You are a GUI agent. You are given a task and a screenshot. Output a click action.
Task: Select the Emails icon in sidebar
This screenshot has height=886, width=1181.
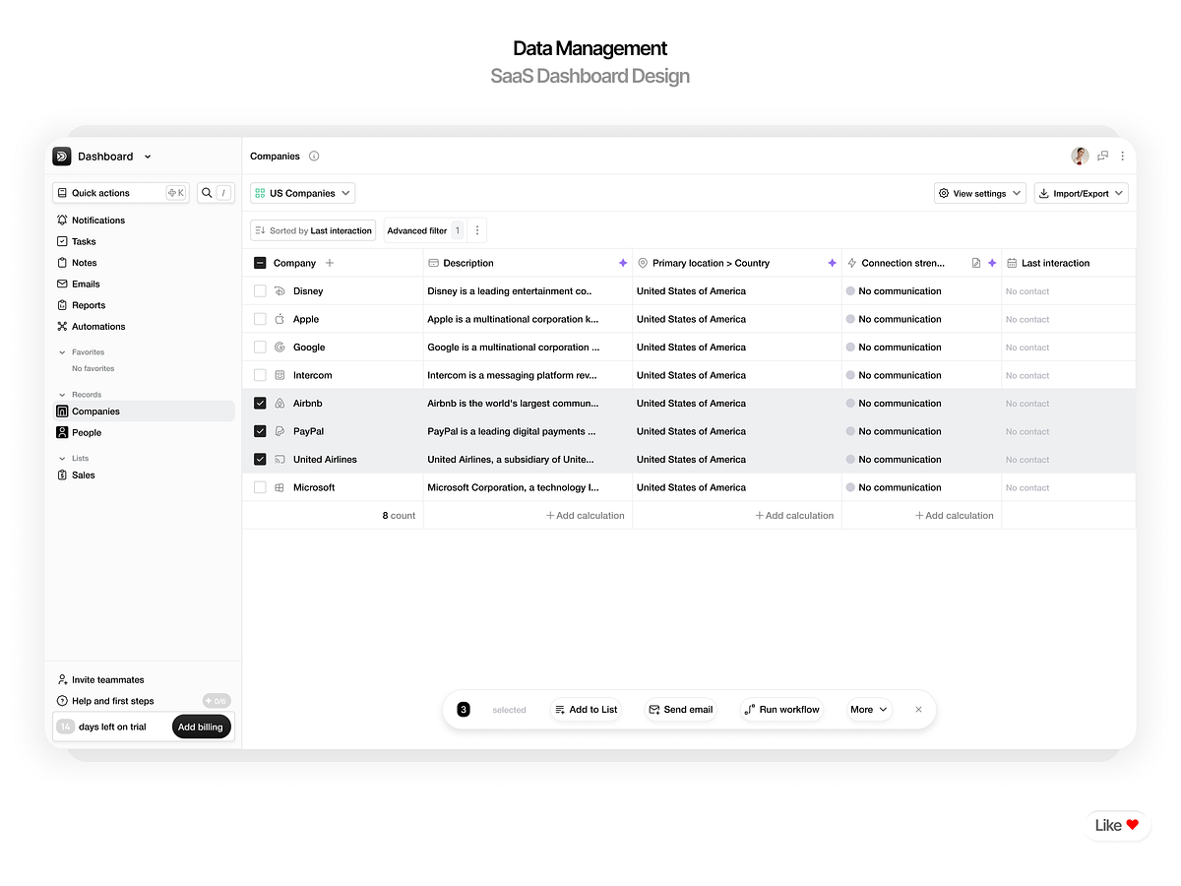(62, 284)
